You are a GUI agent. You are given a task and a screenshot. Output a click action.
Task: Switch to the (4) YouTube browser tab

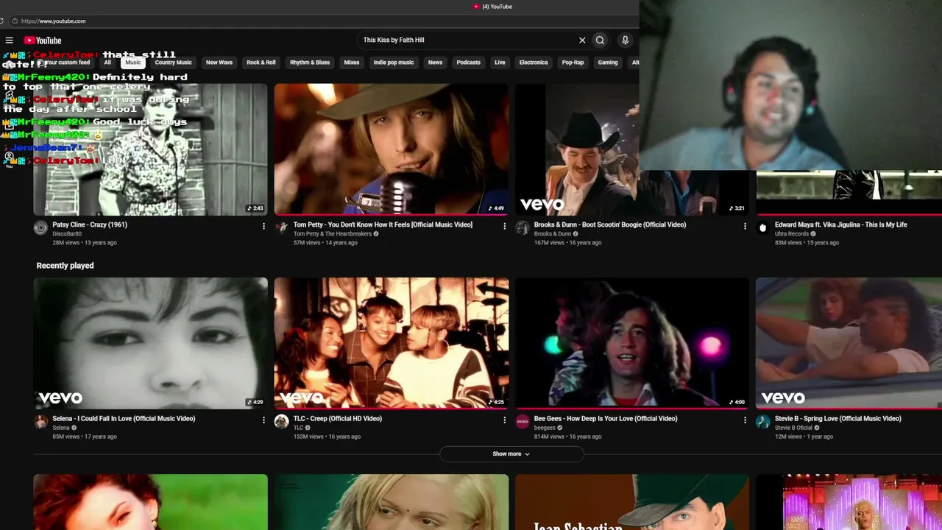point(493,7)
